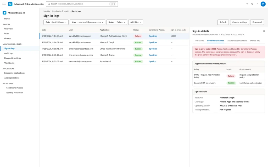
Task: Click the Azure Portal application cell
Action: pyautogui.click(x=105, y=61)
